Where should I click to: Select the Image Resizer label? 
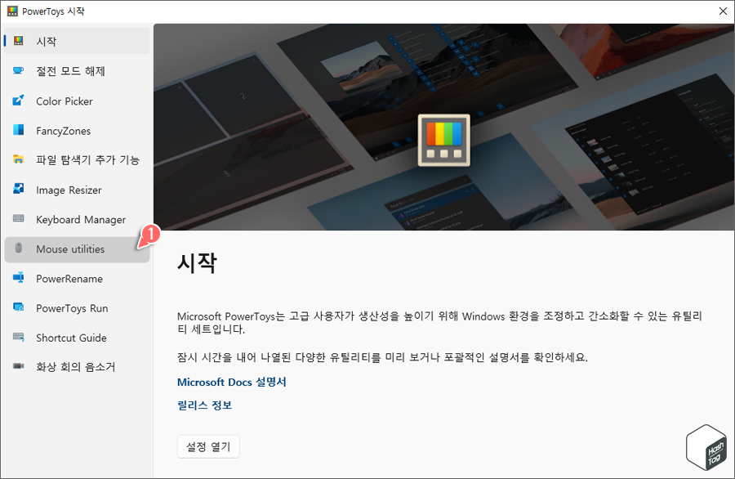[x=69, y=190]
